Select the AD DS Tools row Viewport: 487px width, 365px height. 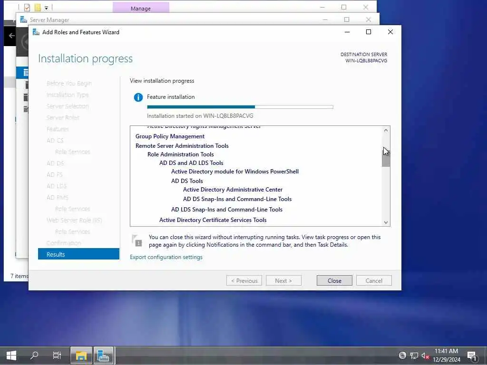click(187, 181)
